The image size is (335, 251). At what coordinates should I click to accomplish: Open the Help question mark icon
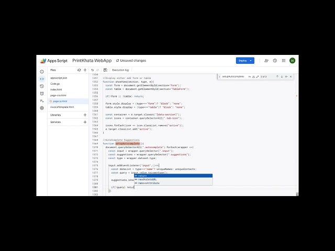(x=275, y=61)
